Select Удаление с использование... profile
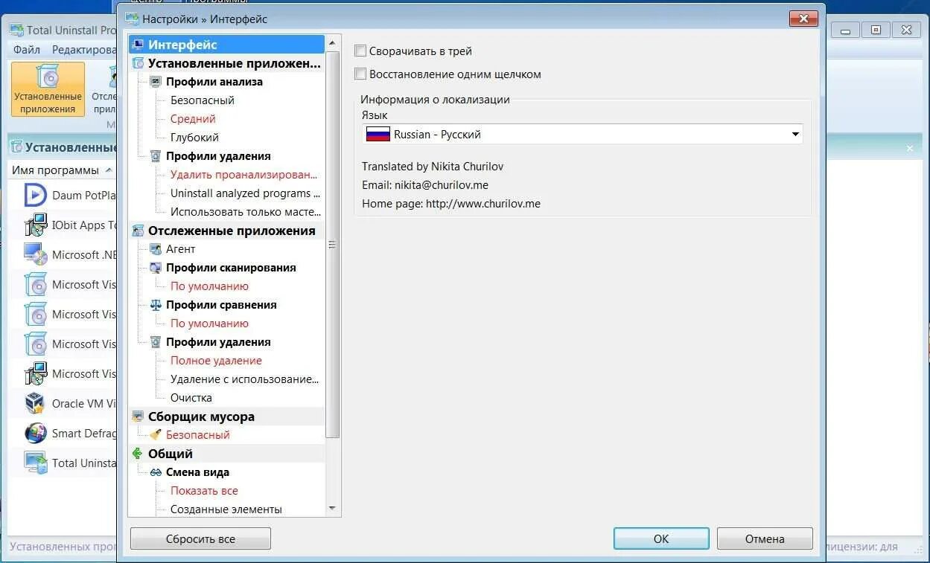 point(245,379)
